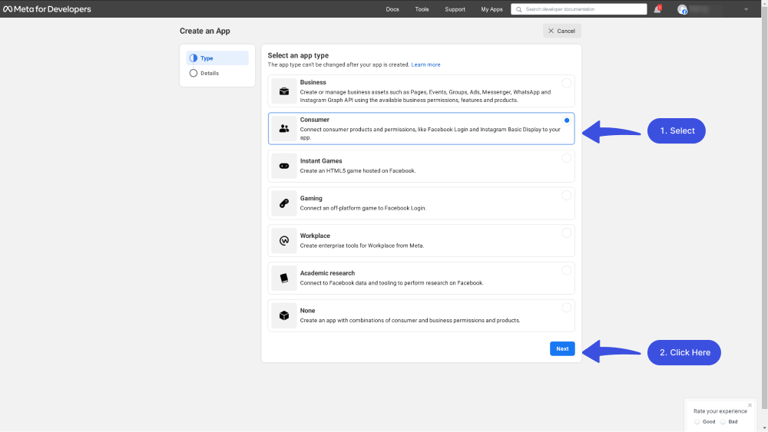The height and width of the screenshot is (432, 768).
Task: Click the Gaming joystick icon
Action: (x=284, y=203)
